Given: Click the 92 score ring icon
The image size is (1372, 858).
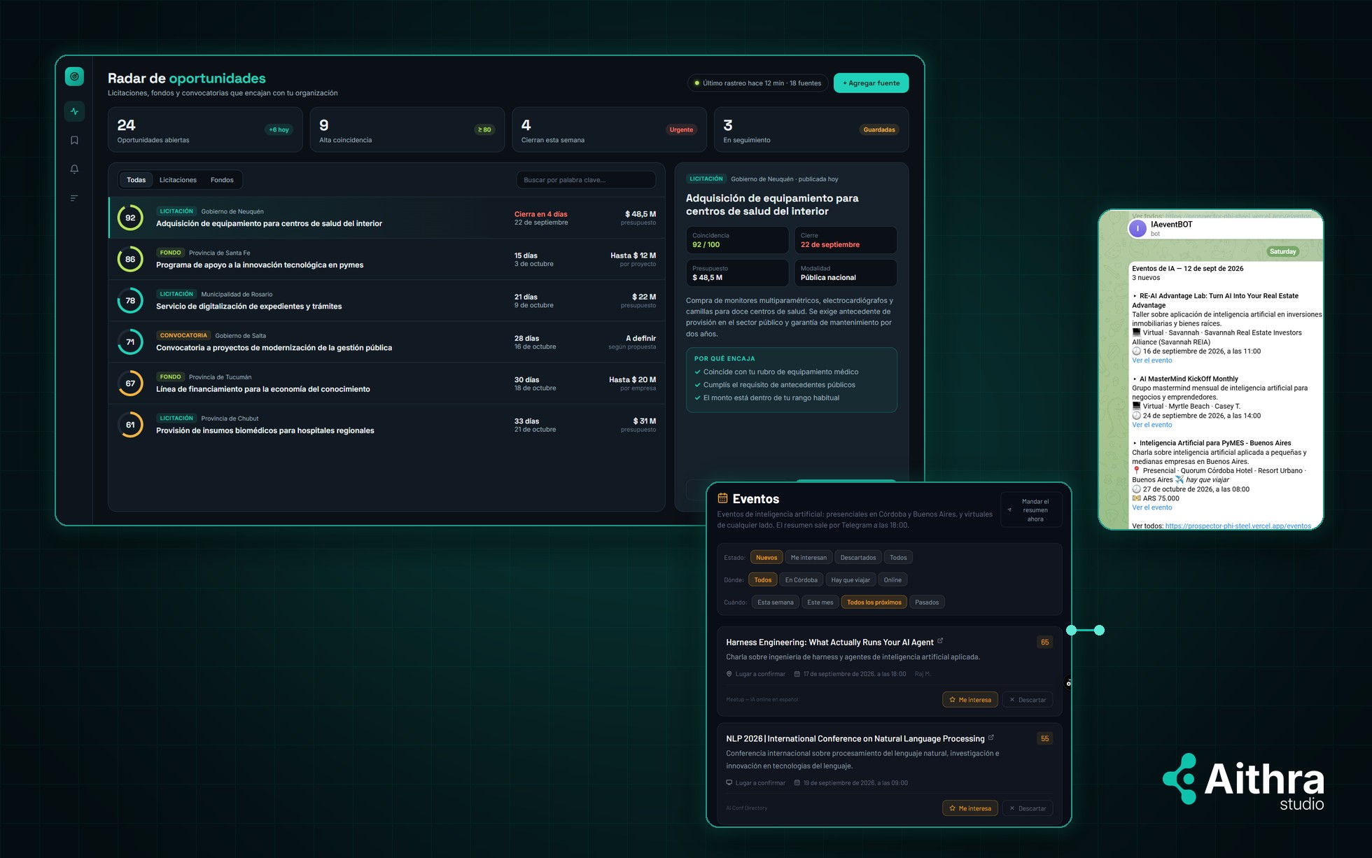Looking at the screenshot, I should point(130,218).
